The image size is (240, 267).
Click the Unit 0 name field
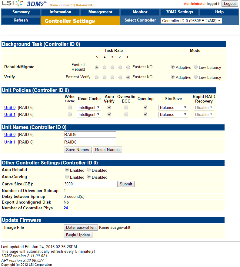(x=90, y=134)
